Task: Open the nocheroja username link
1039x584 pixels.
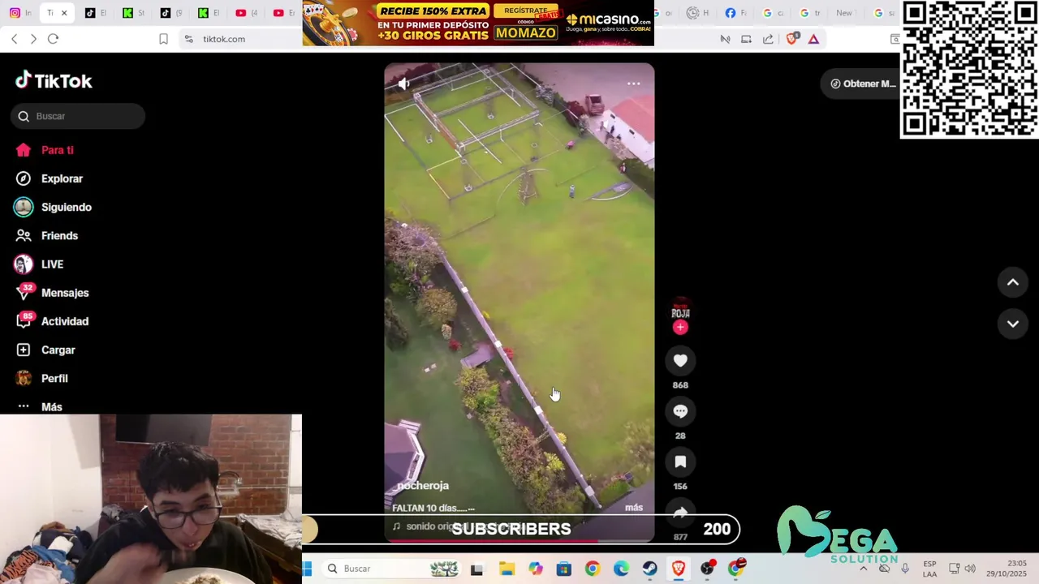Action: coord(422,485)
